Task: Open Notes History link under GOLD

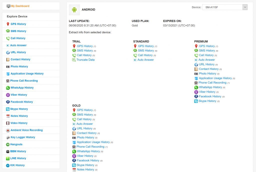Action: (x=85, y=170)
